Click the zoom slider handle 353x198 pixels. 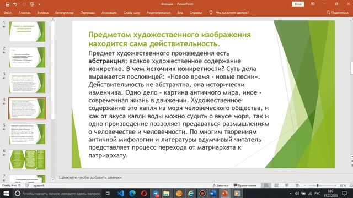tap(318, 185)
